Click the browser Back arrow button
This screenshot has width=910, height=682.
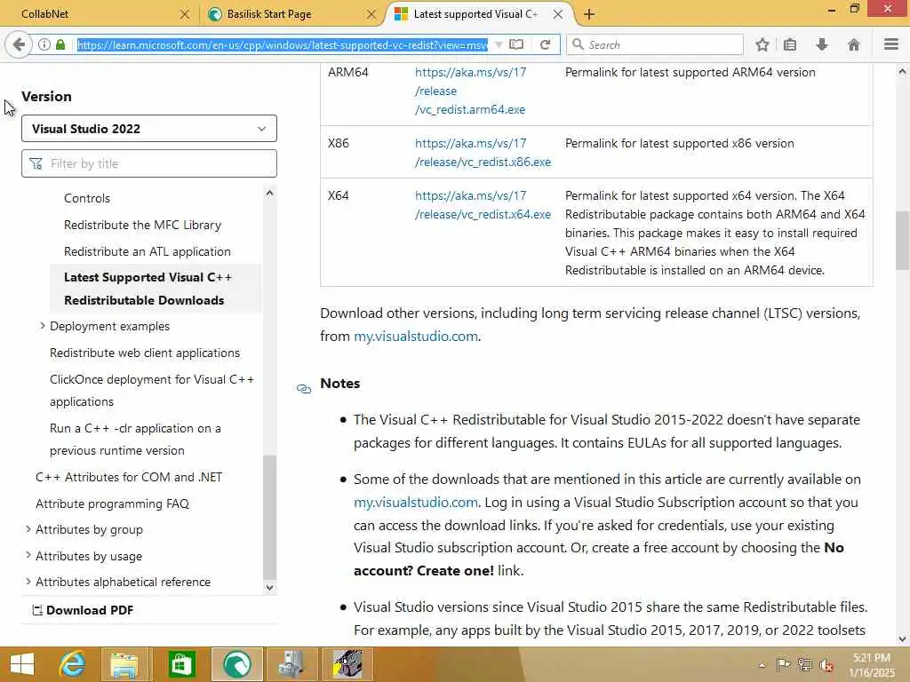click(x=19, y=44)
